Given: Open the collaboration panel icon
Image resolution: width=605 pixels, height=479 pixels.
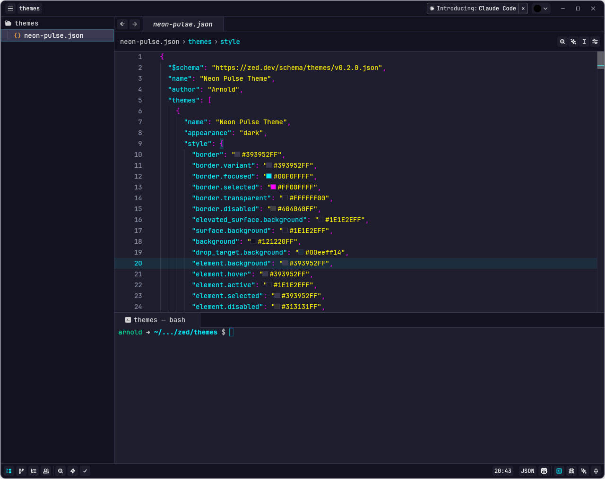Looking at the screenshot, I should click(46, 471).
